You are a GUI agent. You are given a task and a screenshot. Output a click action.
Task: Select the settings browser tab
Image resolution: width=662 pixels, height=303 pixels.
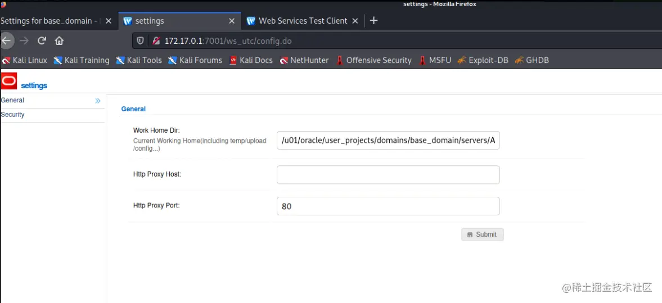click(179, 21)
